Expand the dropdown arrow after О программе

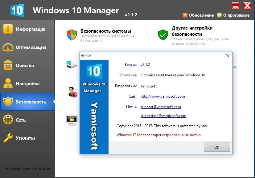click(253, 15)
